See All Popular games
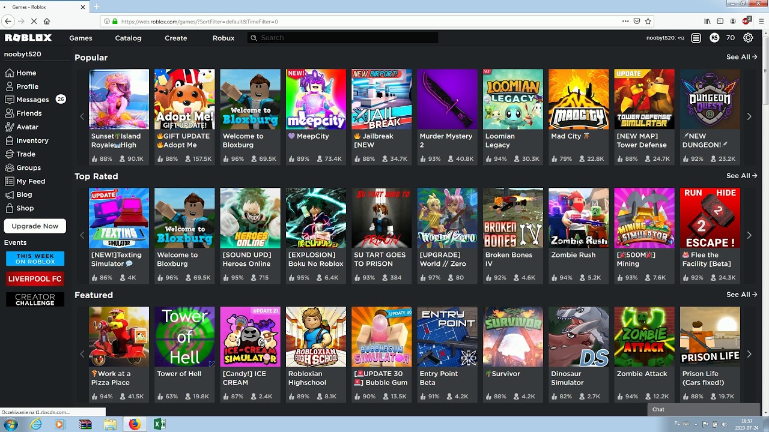Image resolution: width=769 pixels, height=432 pixels. (742, 57)
